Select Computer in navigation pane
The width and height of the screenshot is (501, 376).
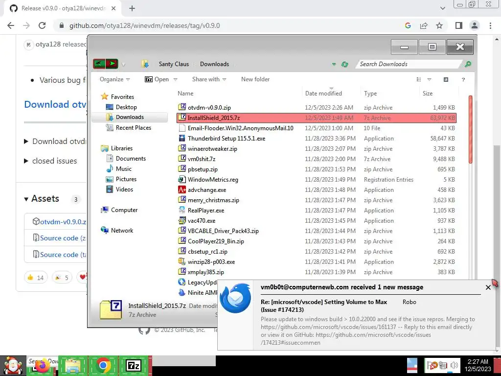124,210
